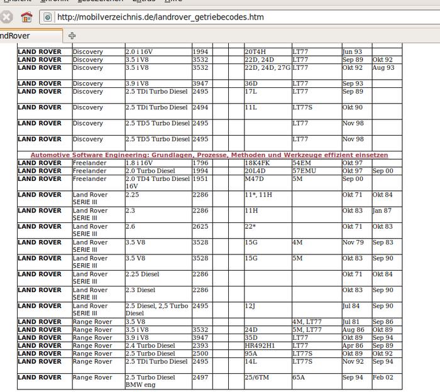Viewport: 440px width, 392px height.
Task: Go to the browser home page
Action: [26, 17]
